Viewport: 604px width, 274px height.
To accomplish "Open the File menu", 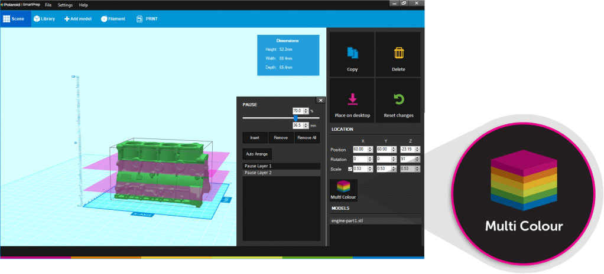I will pos(48,5).
